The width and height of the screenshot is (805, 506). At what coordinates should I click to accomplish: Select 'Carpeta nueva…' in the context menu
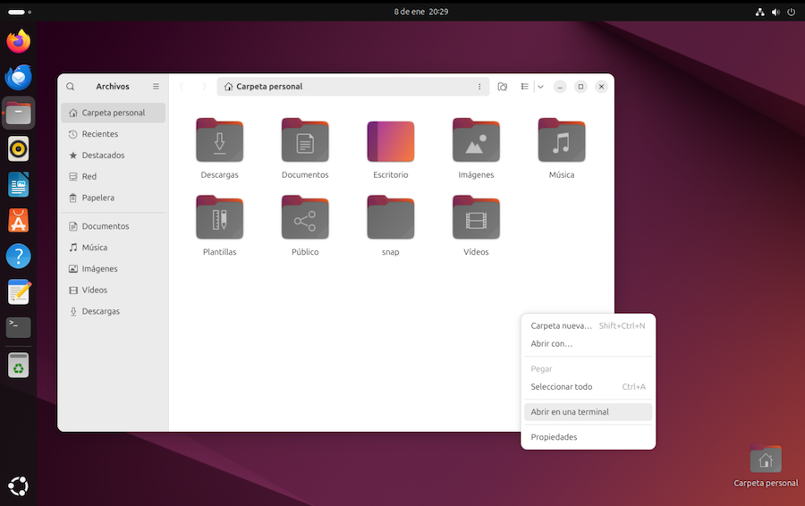tap(562, 326)
